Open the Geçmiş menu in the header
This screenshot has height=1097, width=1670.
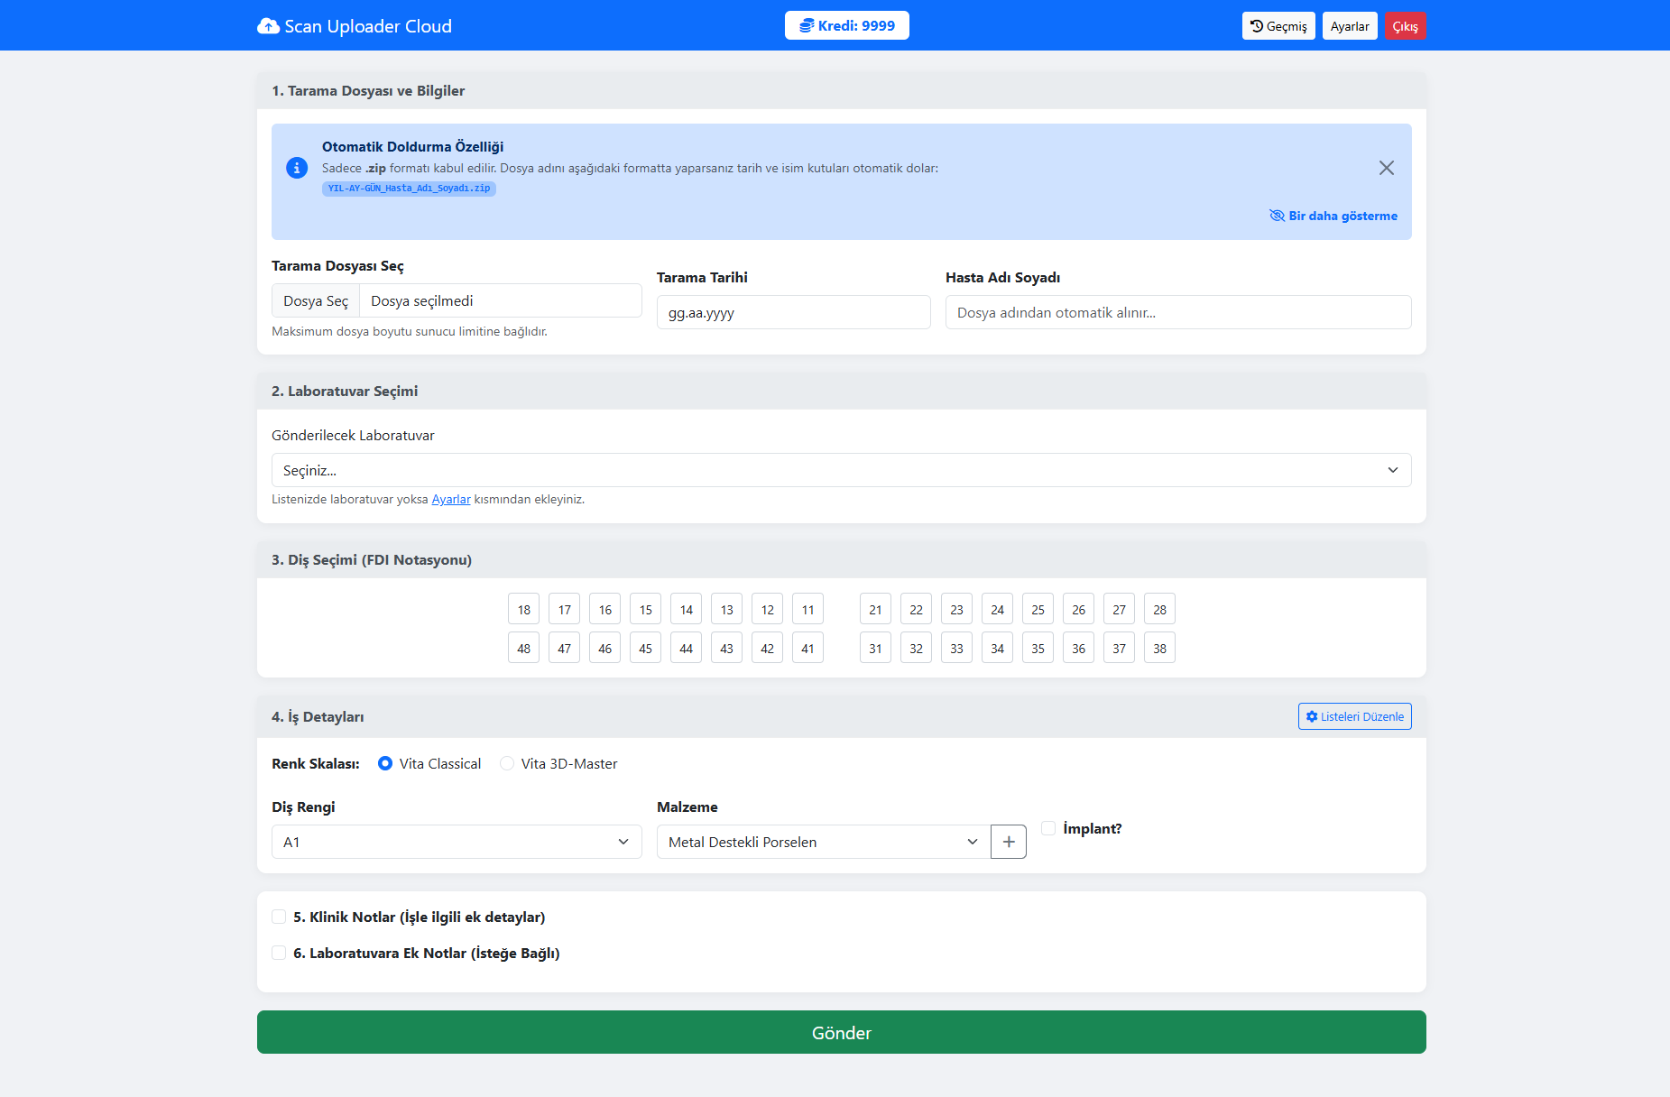click(1278, 25)
